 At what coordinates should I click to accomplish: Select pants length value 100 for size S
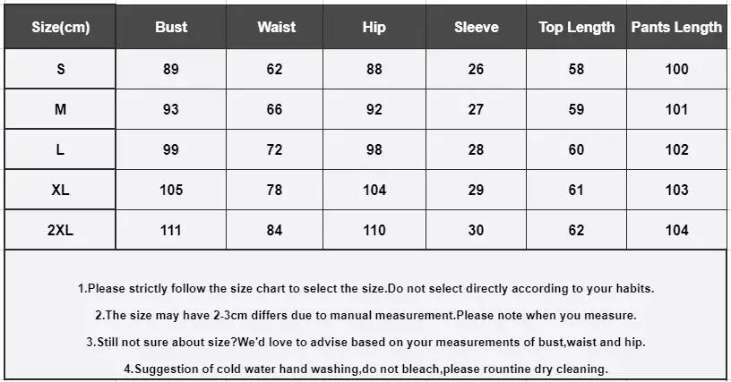[x=676, y=69]
